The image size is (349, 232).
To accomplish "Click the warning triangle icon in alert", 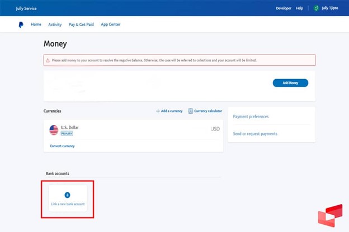I will pos(48,60).
